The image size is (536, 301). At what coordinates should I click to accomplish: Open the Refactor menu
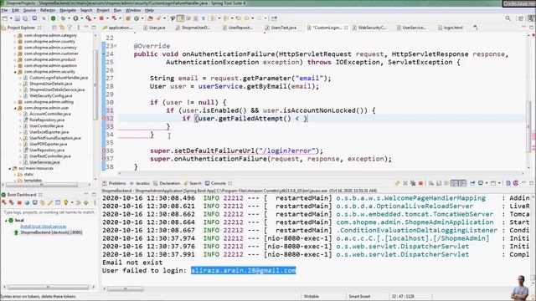click(48, 10)
